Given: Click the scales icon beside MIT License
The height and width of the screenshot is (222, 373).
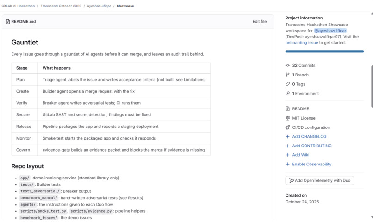Looking at the screenshot, I should coord(287,118).
